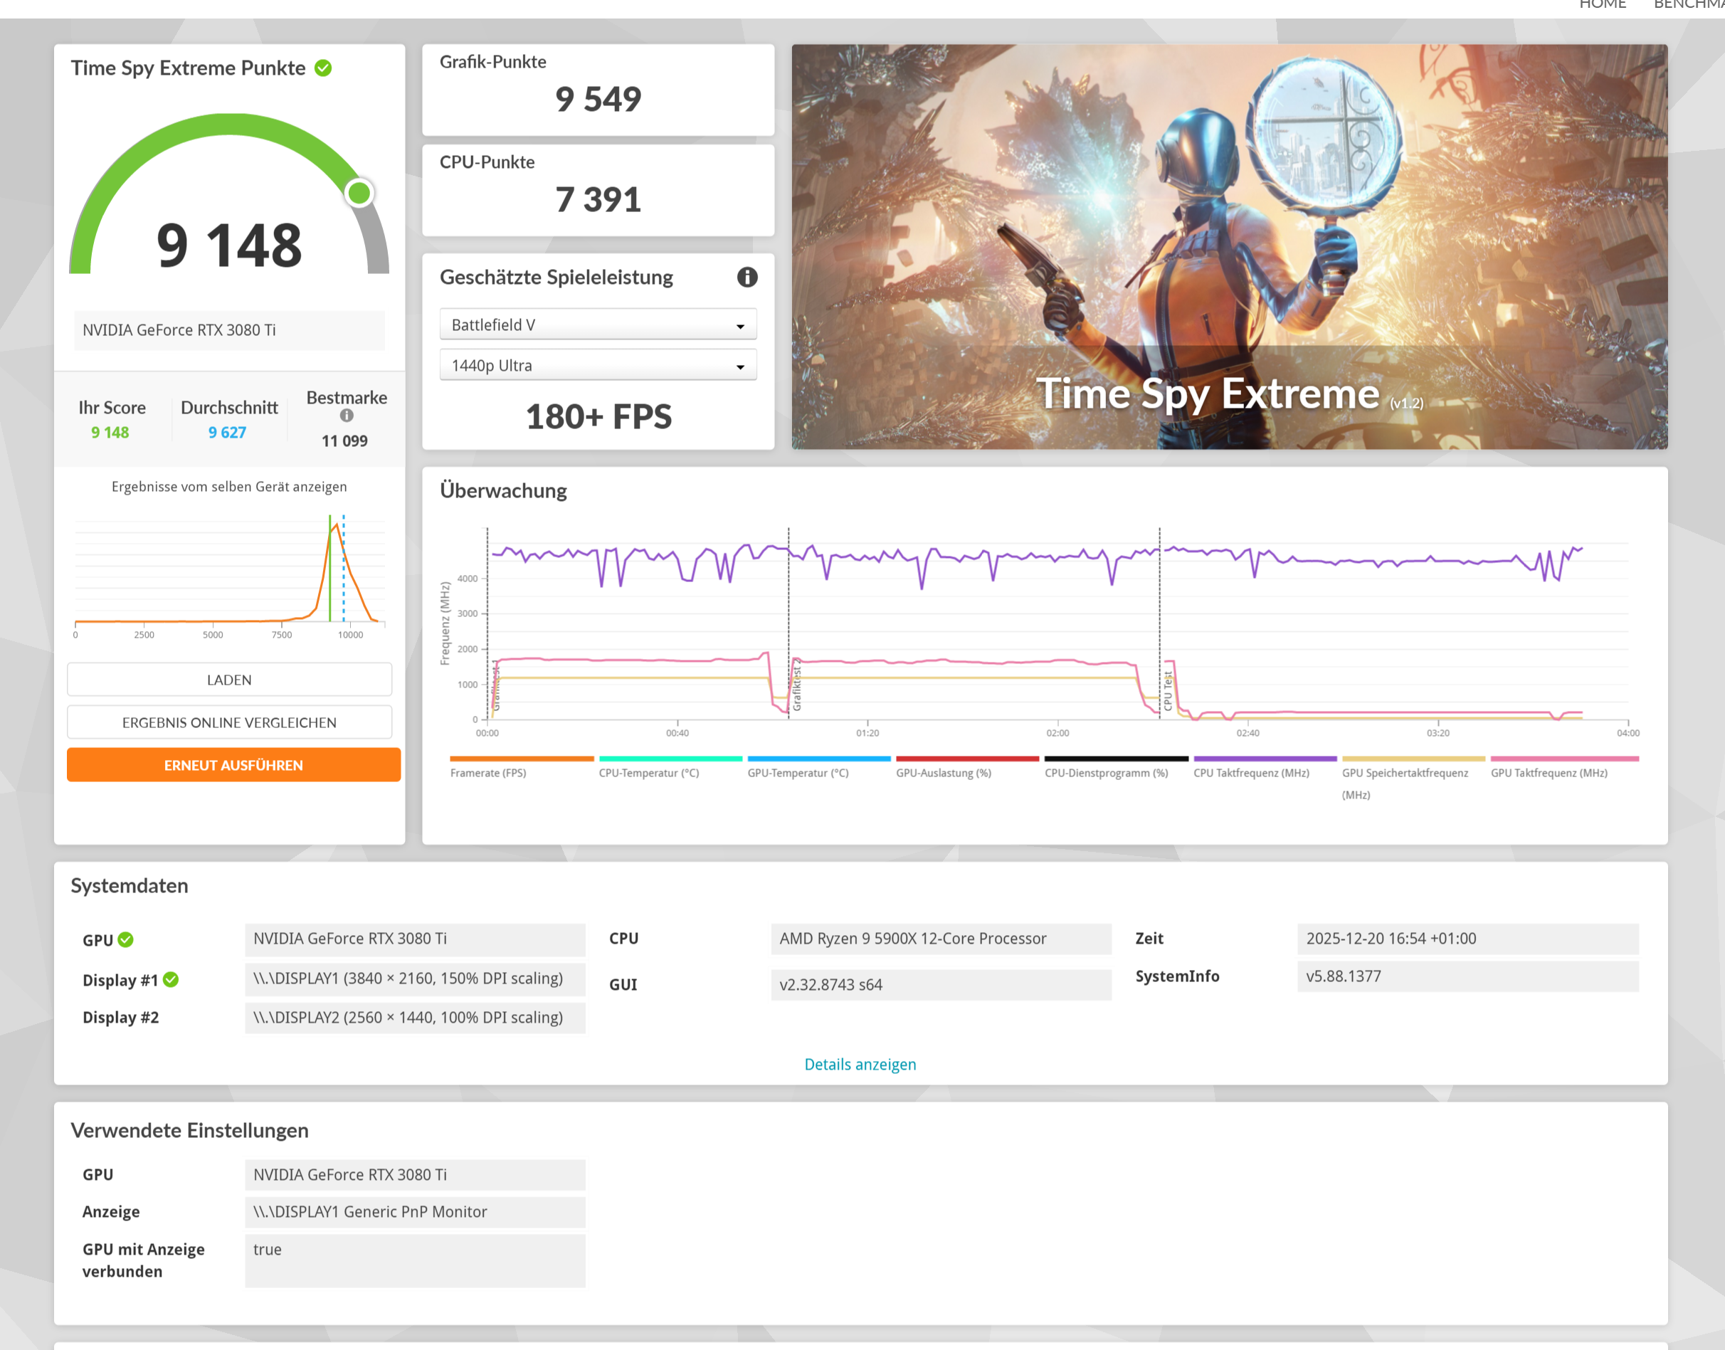Toggle CPU-Temperatur series in the chart legend
This screenshot has width=1725, height=1350.
click(649, 773)
